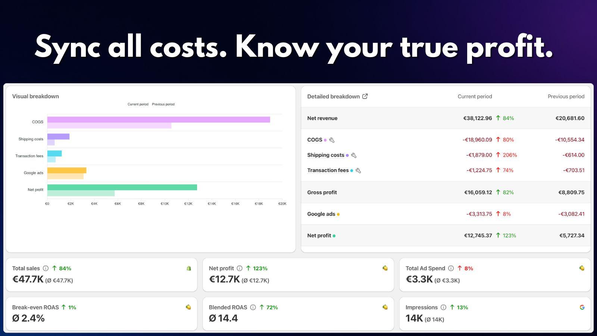597x336 pixels.
Task: Click the Transaction fees row label
Action: [328, 171]
